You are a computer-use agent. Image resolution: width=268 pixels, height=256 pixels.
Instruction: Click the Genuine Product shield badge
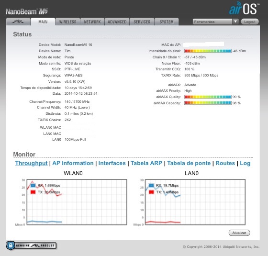coord(31,245)
